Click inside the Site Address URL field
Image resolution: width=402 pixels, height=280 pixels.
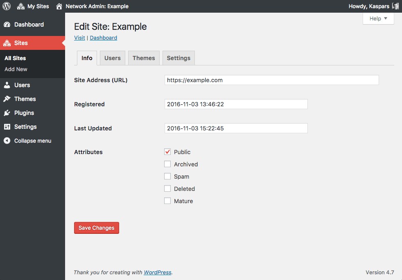point(271,80)
